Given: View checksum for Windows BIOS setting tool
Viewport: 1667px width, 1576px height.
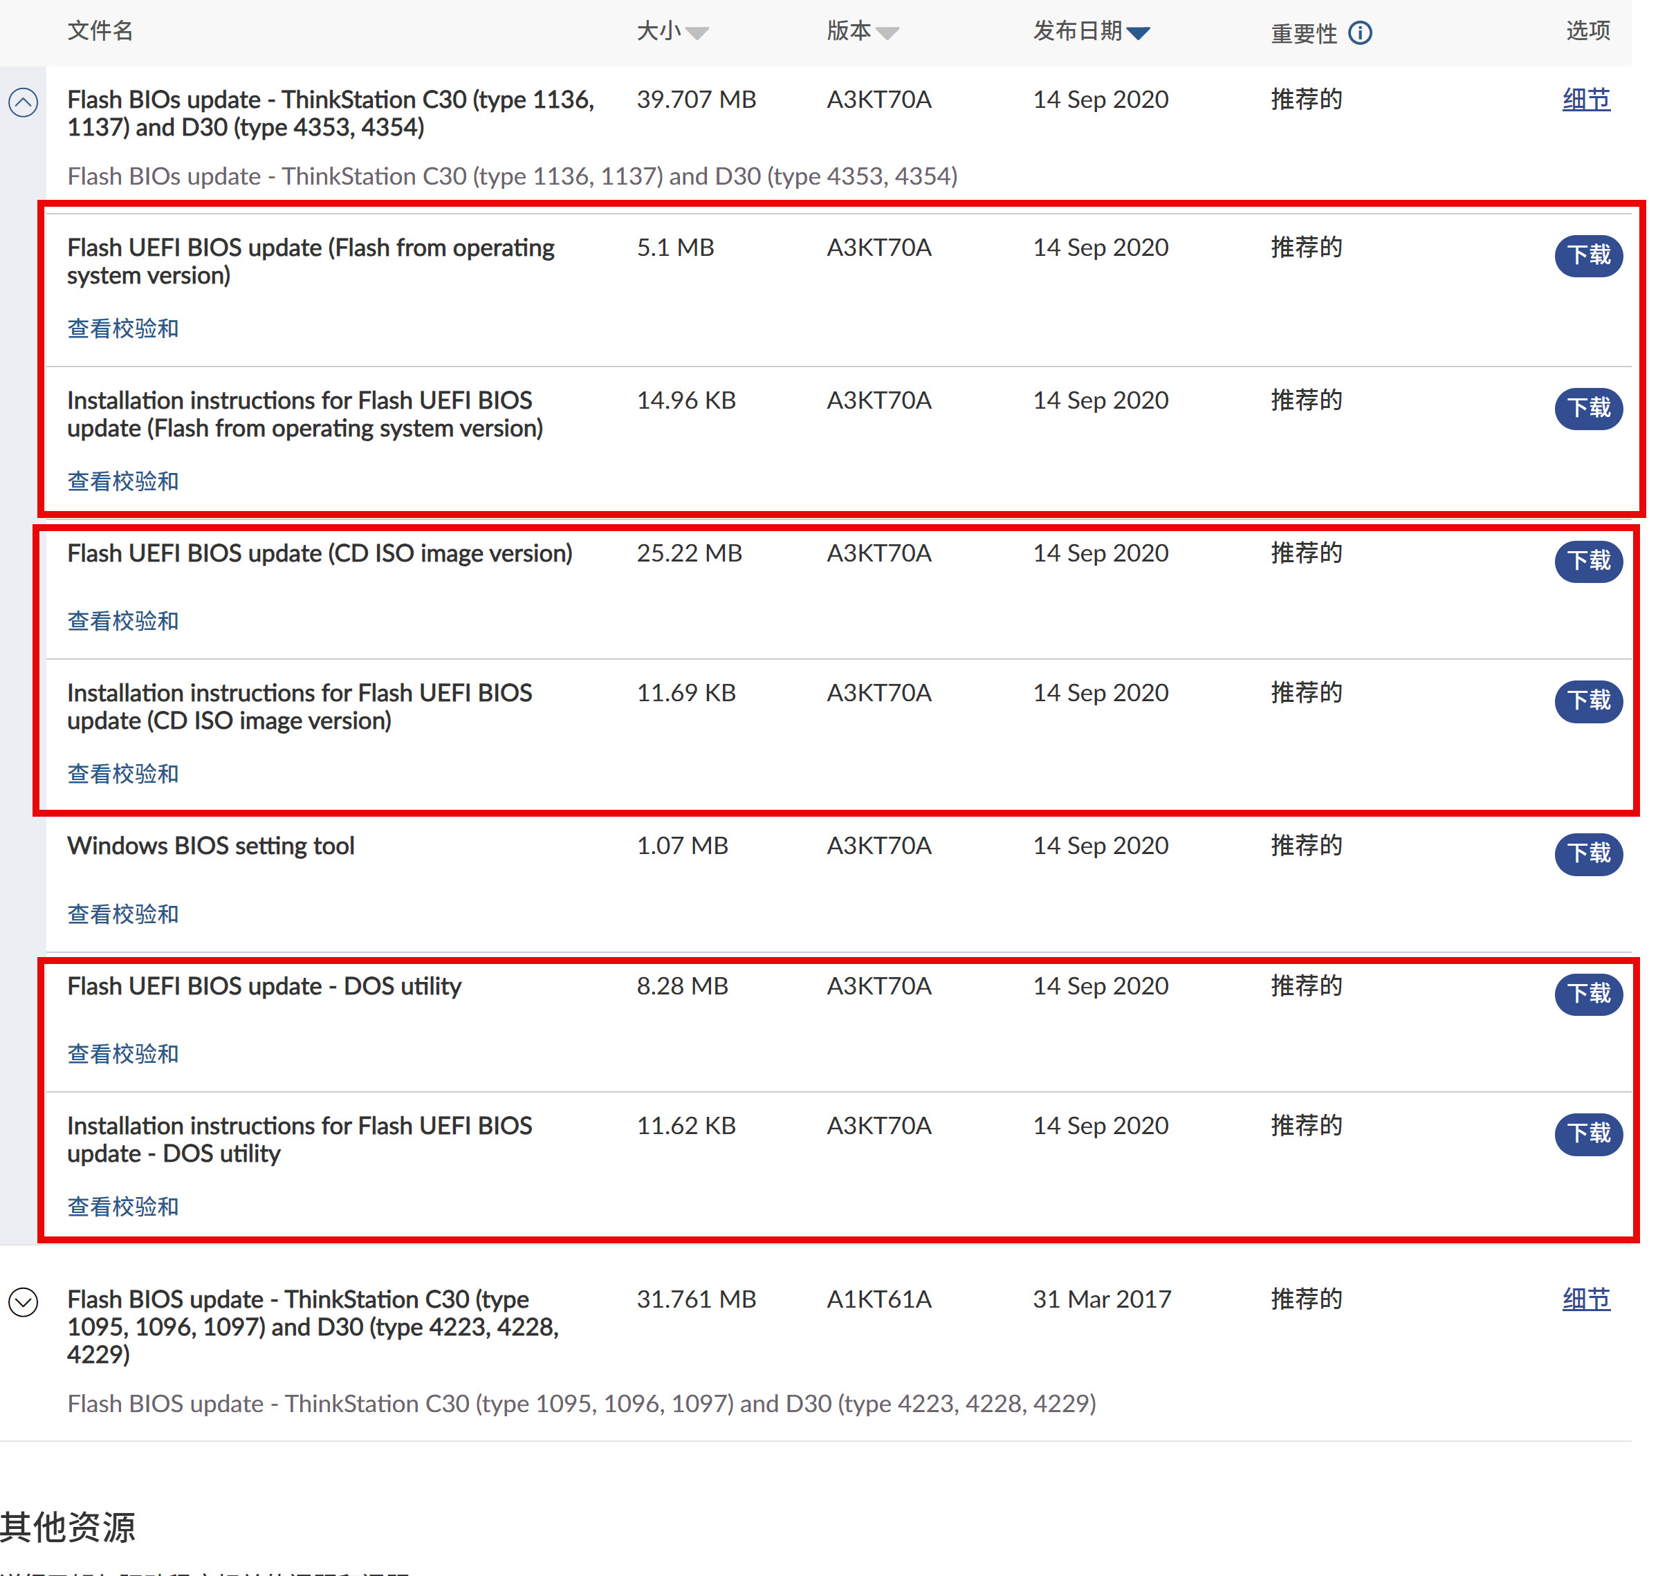Looking at the screenshot, I should (122, 914).
